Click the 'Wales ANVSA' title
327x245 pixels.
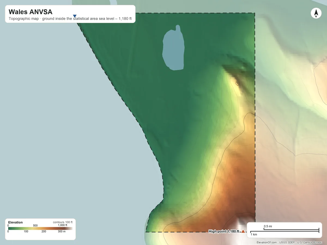click(x=31, y=12)
